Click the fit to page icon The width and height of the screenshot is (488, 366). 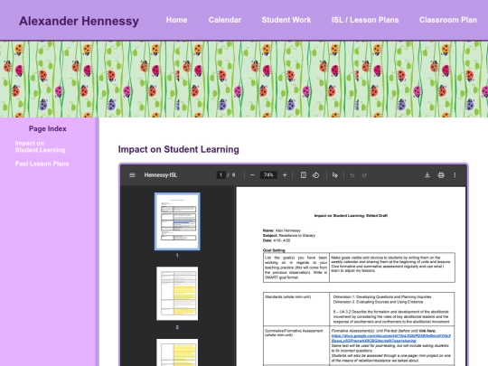303,175
